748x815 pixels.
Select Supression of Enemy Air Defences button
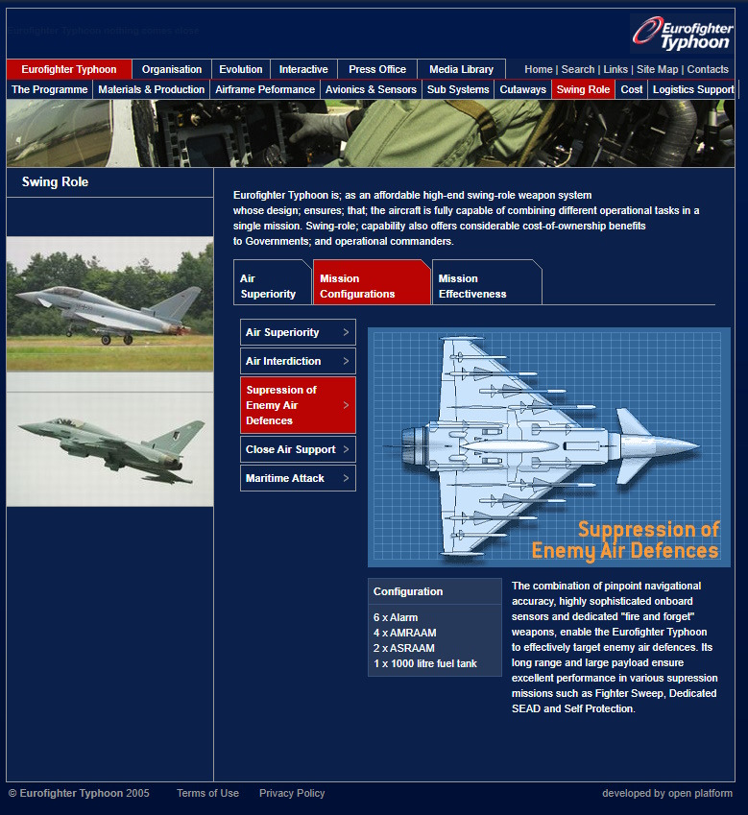(x=298, y=405)
